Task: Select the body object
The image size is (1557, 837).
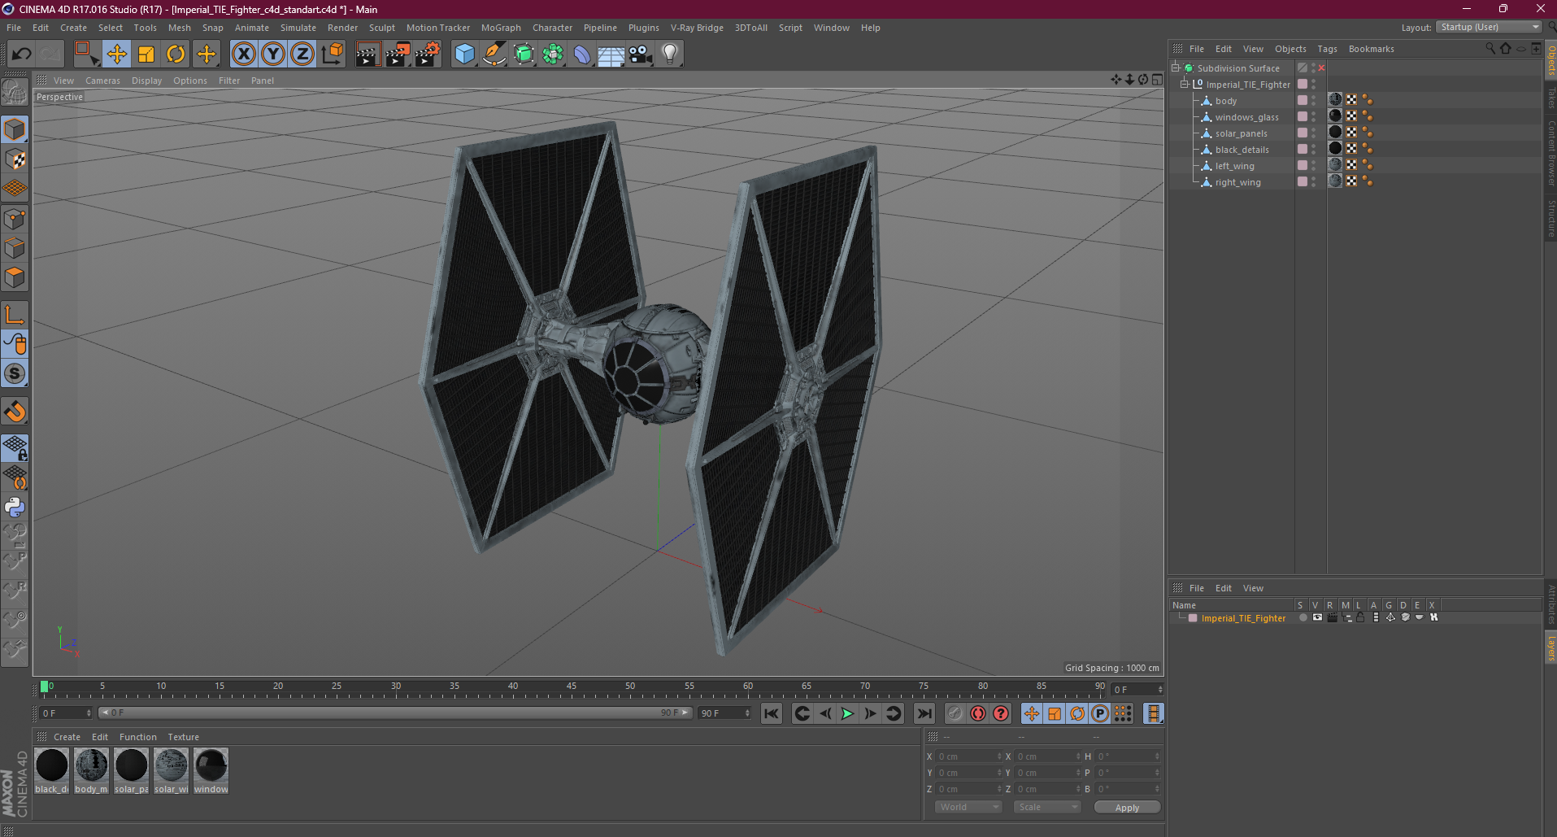Action: pyautogui.click(x=1226, y=101)
